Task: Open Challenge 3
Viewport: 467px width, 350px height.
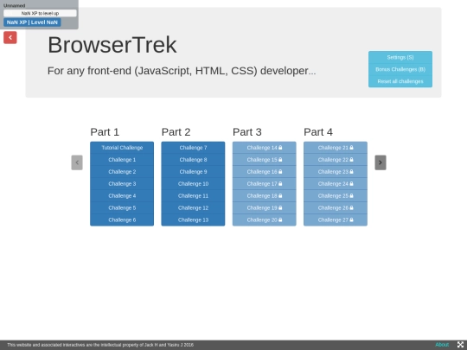Action: 122,183
